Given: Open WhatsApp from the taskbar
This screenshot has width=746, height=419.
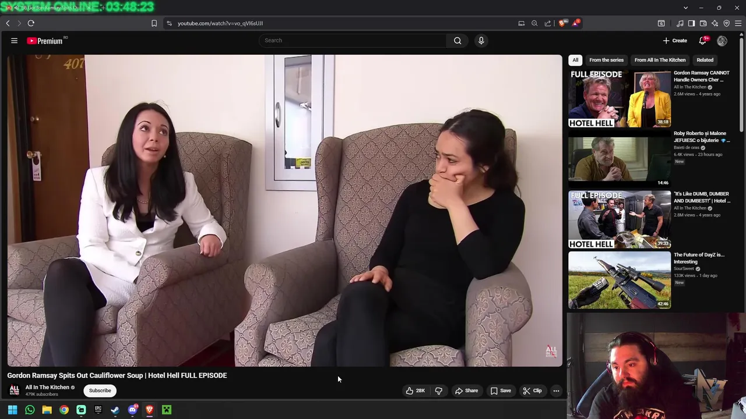Looking at the screenshot, I should click(30, 410).
